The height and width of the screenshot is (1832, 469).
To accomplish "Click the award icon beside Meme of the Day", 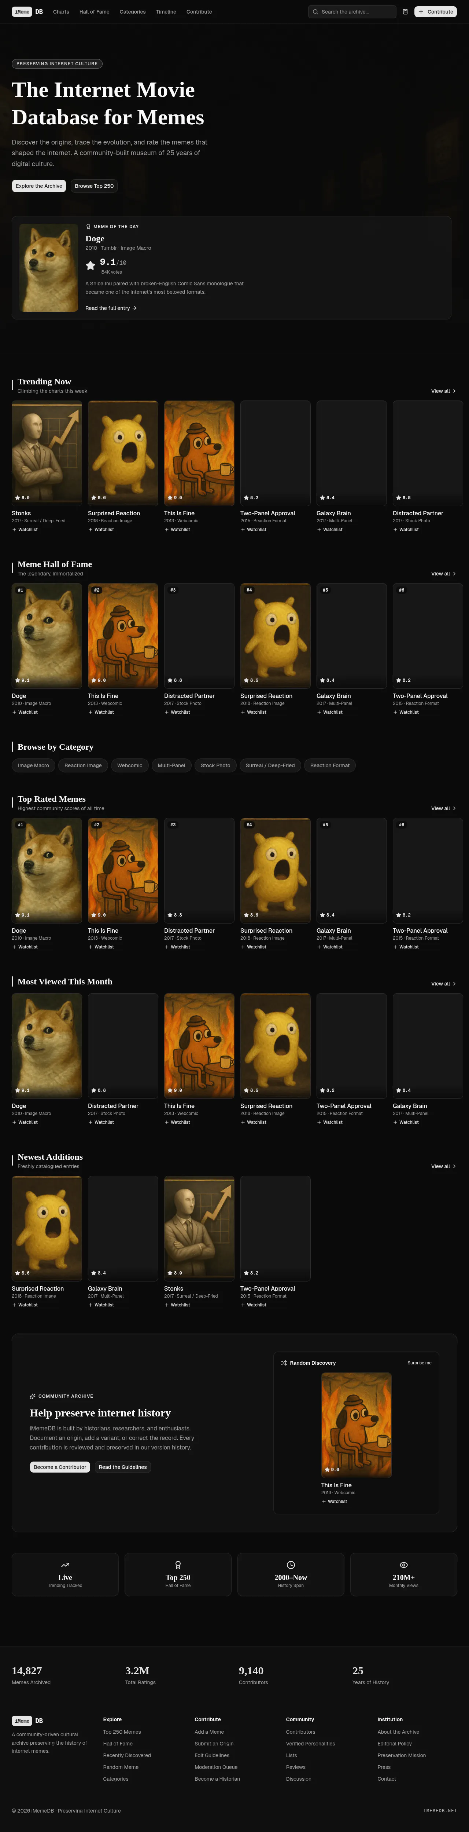I will pos(88,227).
